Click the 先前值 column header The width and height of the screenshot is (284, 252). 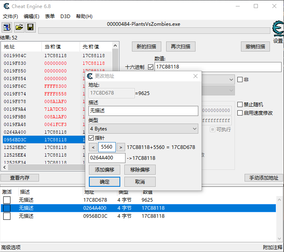[x=96, y=47]
